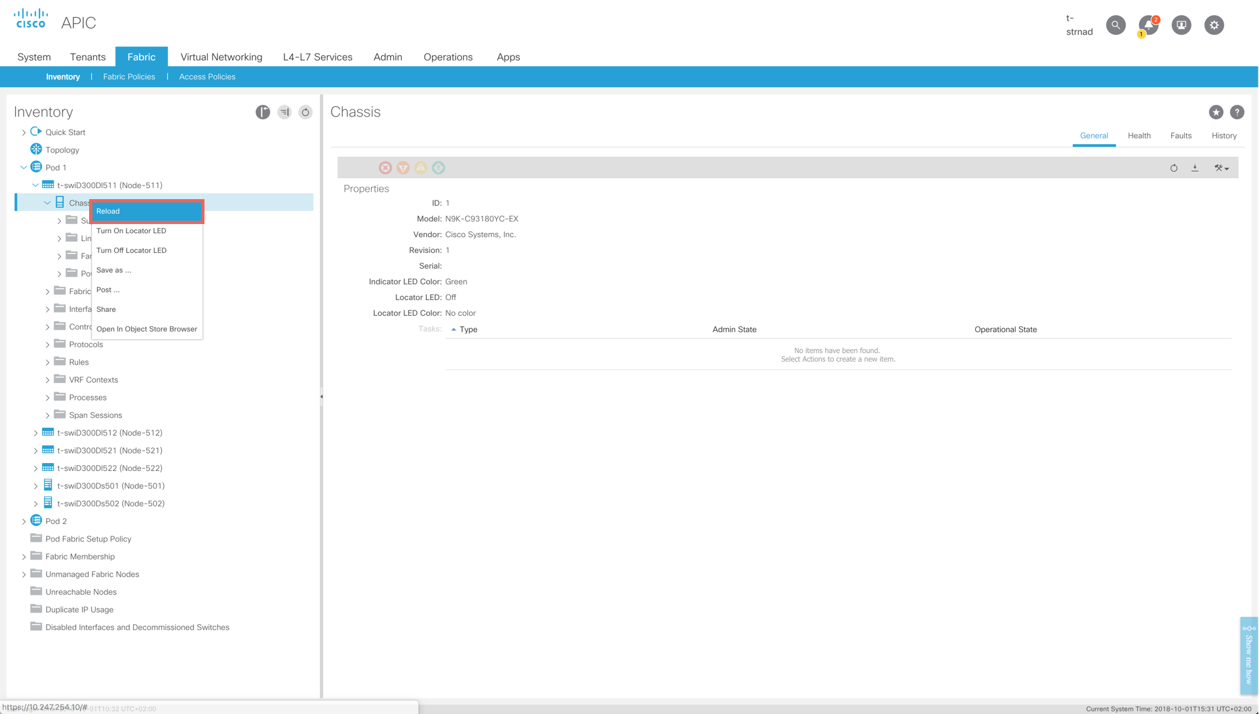Viewport: 1259px width, 714px height.
Task: Go to Fabric Policies submenu link
Action: 129,77
